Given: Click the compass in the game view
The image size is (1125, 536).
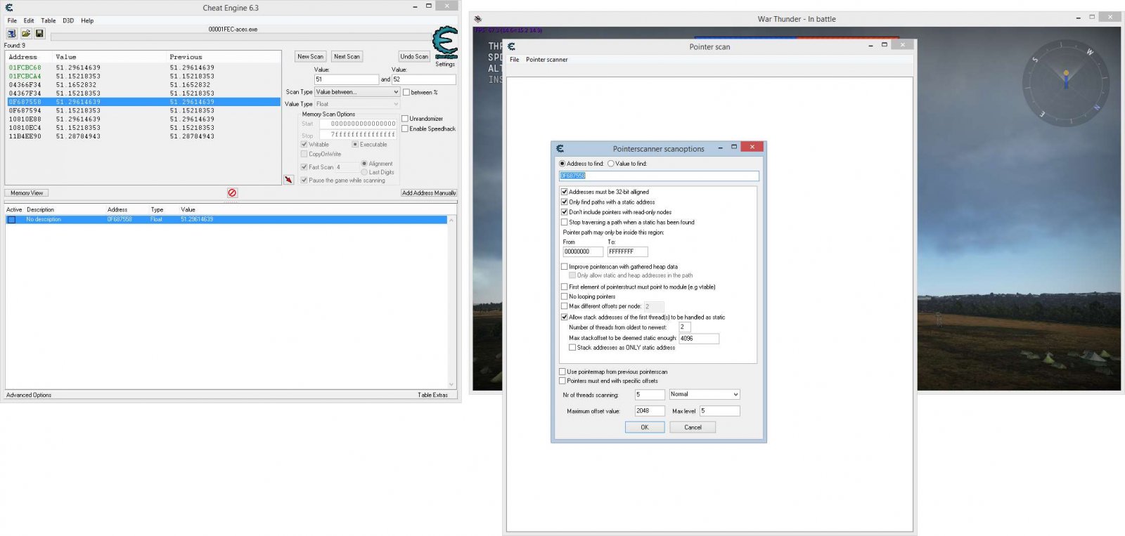Looking at the screenshot, I should click(1066, 83).
